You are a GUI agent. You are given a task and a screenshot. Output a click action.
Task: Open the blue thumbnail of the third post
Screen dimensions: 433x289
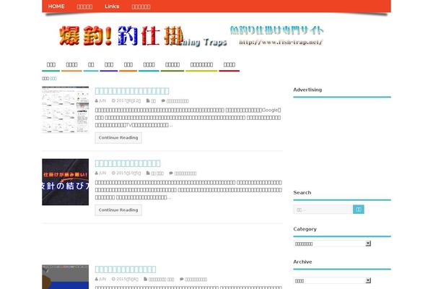66,277
